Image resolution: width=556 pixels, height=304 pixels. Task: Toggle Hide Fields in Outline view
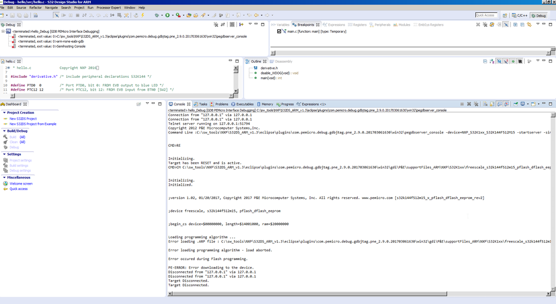499,61
